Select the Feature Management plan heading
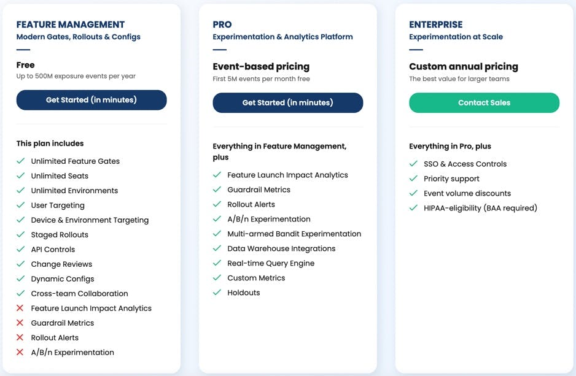Image resolution: width=576 pixels, height=376 pixels. [70, 25]
